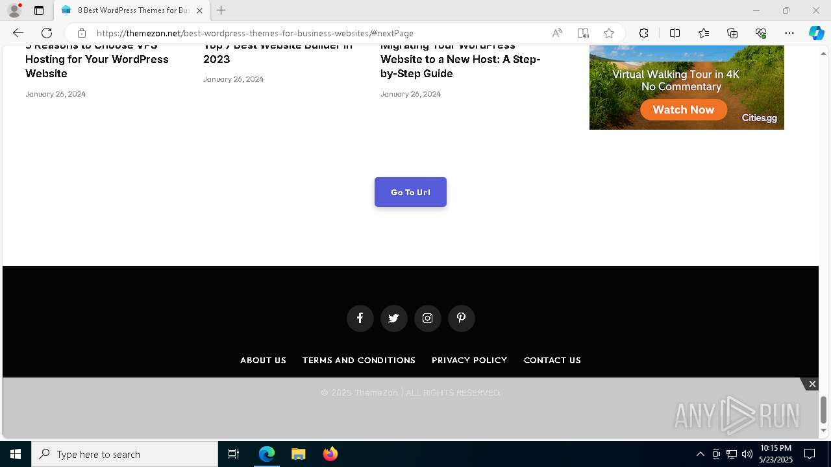Open the Facebook social icon in footer
The height and width of the screenshot is (467, 831).
(x=360, y=318)
